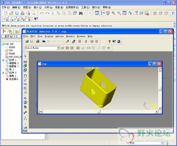Click Redo arrow in Pro/ENGINEER toolbar

[47, 13]
